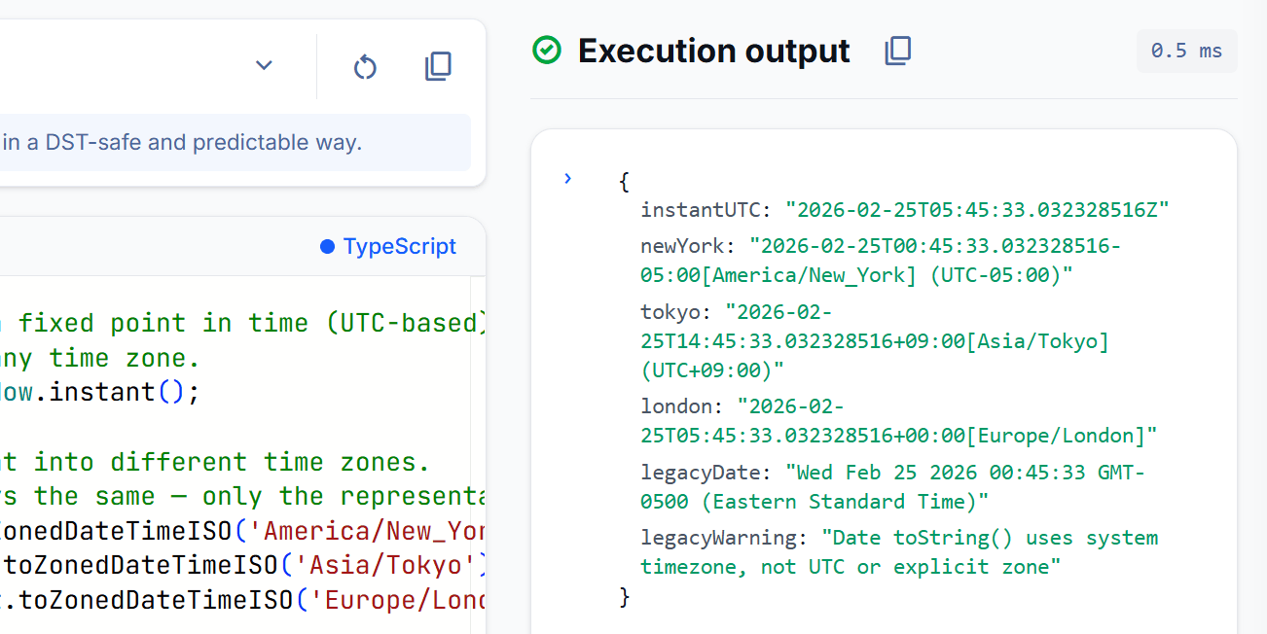Viewport: 1267px width, 634px height.
Task: Click the green success checkmark icon
Action: [x=547, y=51]
